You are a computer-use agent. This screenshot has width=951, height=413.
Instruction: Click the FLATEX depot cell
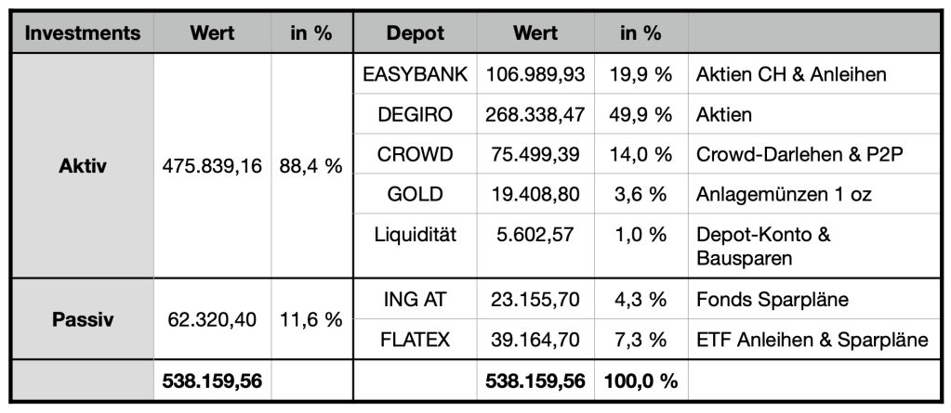[415, 341]
